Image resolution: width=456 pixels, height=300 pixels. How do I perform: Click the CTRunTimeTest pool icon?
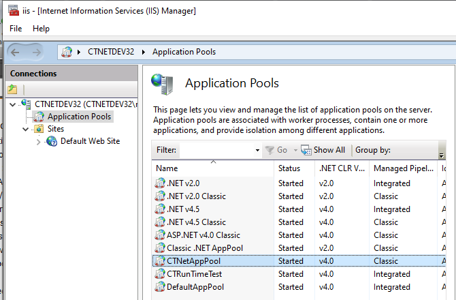[160, 274]
